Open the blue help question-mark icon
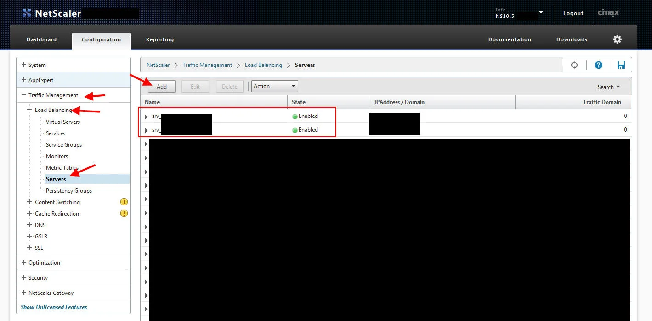 click(599, 65)
